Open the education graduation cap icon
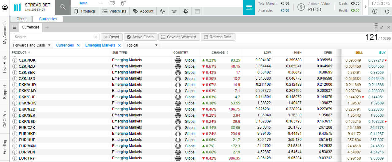392x162 pixels. point(174,11)
